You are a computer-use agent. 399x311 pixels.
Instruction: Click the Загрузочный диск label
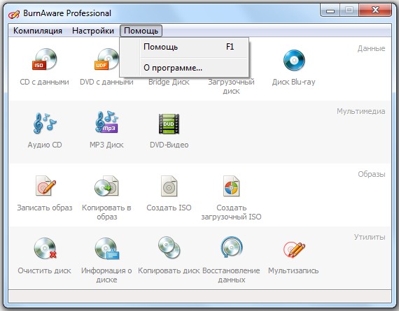coord(231,87)
